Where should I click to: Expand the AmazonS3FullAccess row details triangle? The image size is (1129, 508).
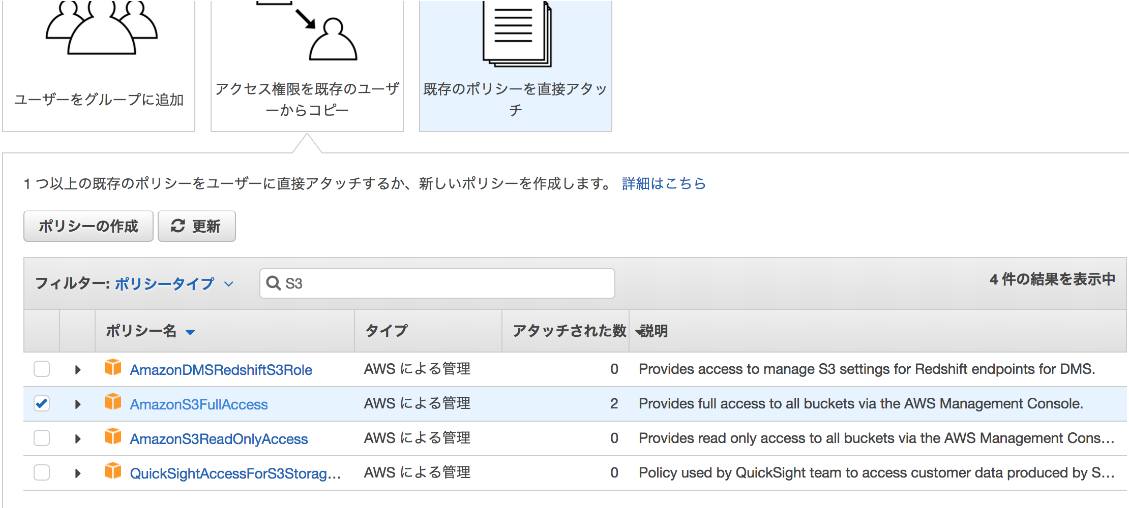pyautogui.click(x=77, y=404)
